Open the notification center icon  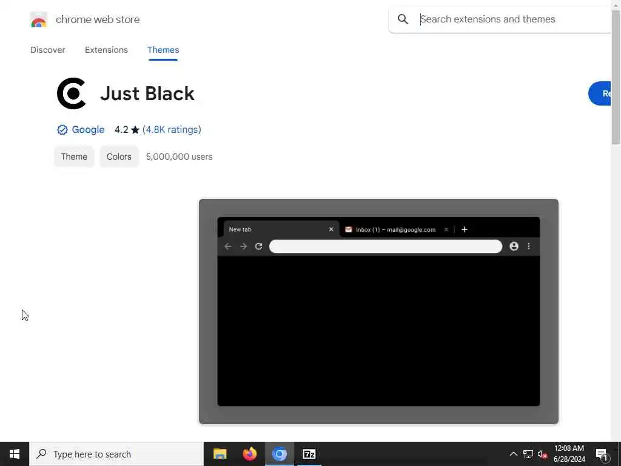pyautogui.click(x=602, y=454)
